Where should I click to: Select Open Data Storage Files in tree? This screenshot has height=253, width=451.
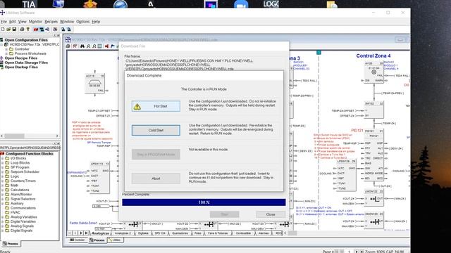tap(26, 63)
